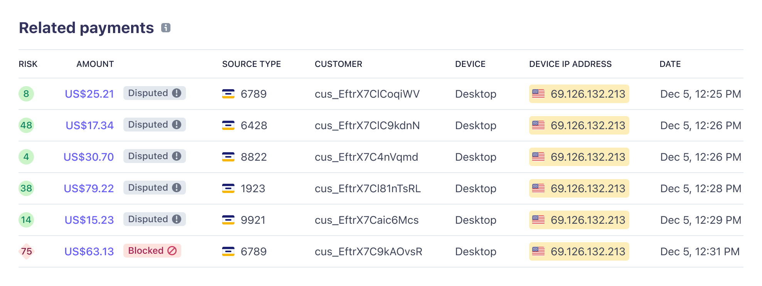The height and width of the screenshot is (286, 762).
Task: Click the card icon beside source 1923
Action: coord(228,188)
